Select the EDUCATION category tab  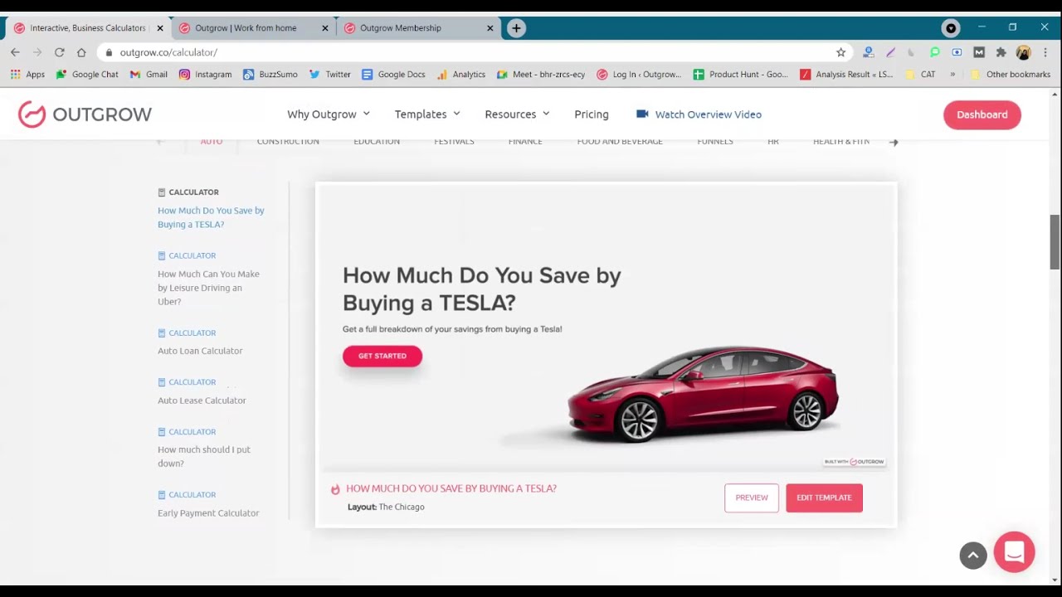tap(377, 142)
